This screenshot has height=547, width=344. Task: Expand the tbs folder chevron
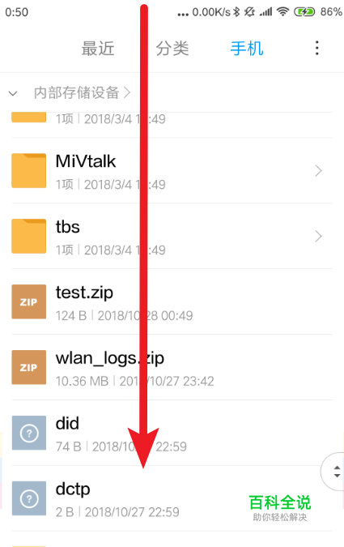click(318, 237)
